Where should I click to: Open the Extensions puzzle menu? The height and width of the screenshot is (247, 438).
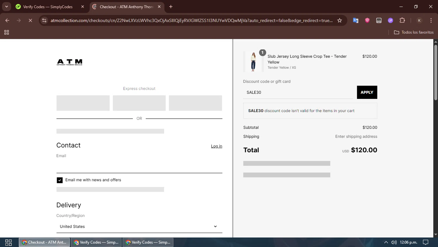point(402,20)
